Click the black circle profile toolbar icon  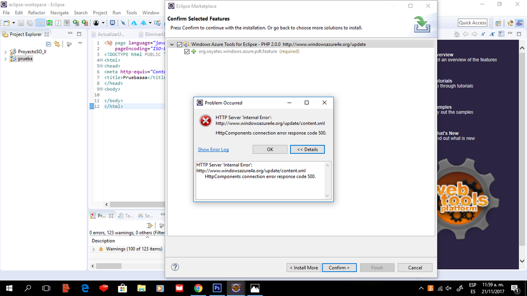coord(96,23)
